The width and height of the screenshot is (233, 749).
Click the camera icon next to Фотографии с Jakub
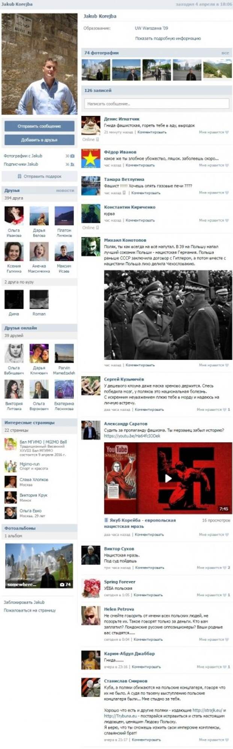(x=73, y=156)
